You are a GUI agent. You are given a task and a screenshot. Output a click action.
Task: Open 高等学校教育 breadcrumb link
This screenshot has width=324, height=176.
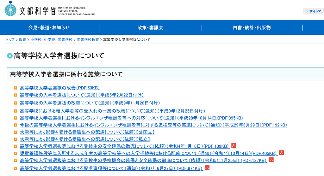(88, 40)
